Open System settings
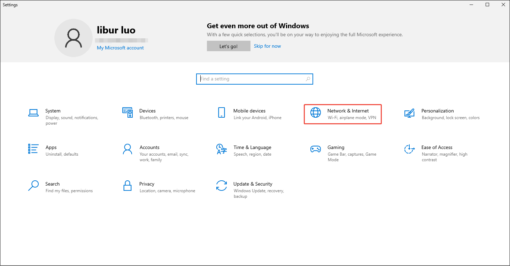The image size is (510, 266). [x=53, y=111]
